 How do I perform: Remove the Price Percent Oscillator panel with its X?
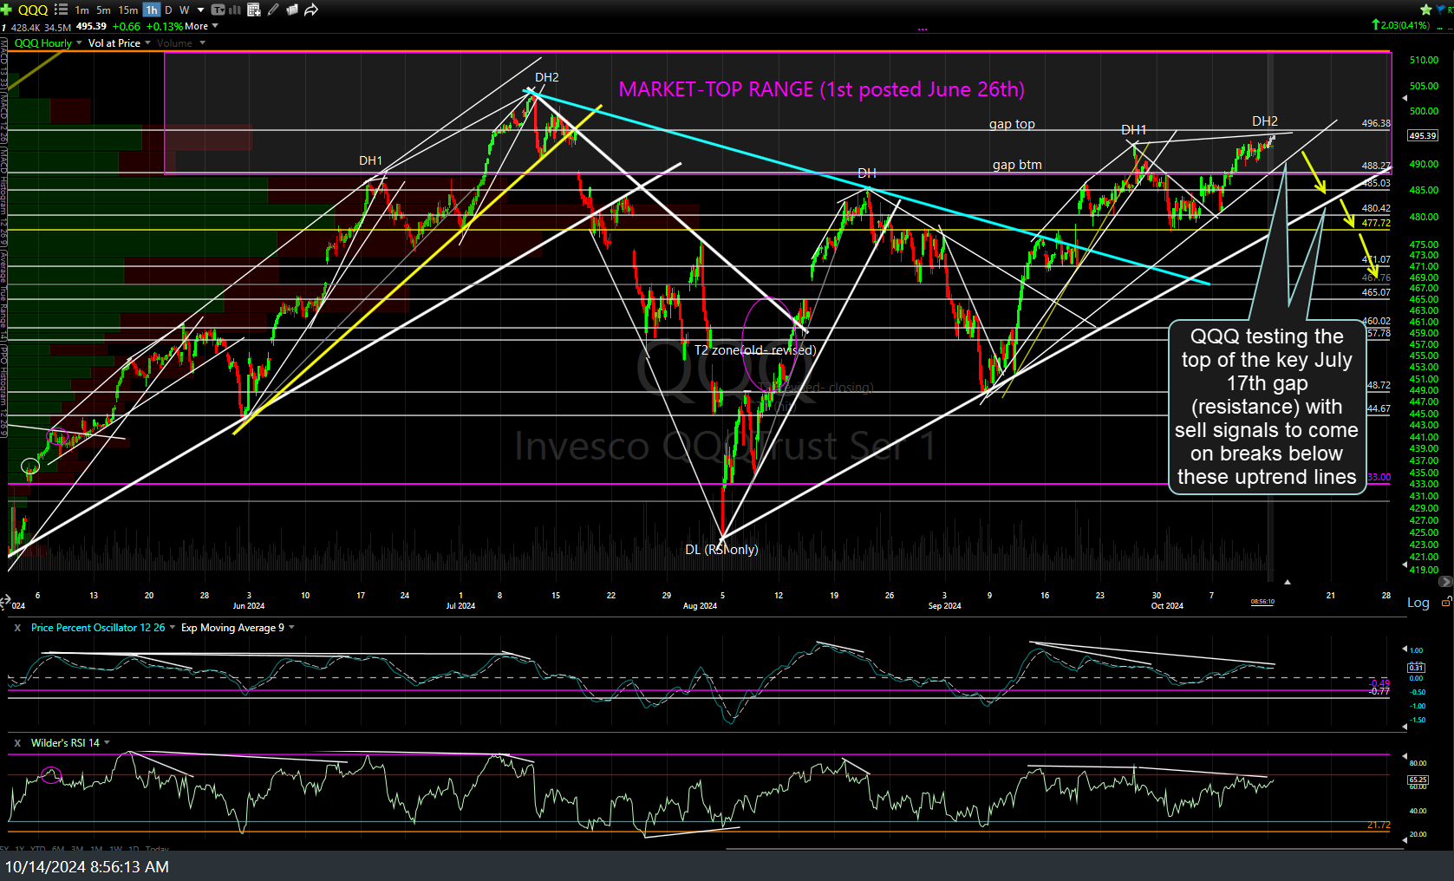coord(16,627)
